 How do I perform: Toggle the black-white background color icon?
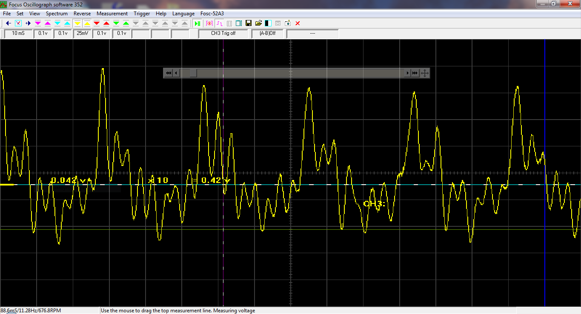pos(268,23)
